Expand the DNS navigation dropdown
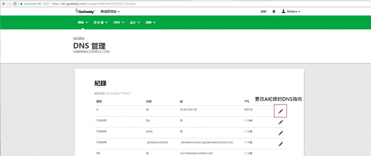Viewport: 371px width, 156px height. tap(118, 22)
